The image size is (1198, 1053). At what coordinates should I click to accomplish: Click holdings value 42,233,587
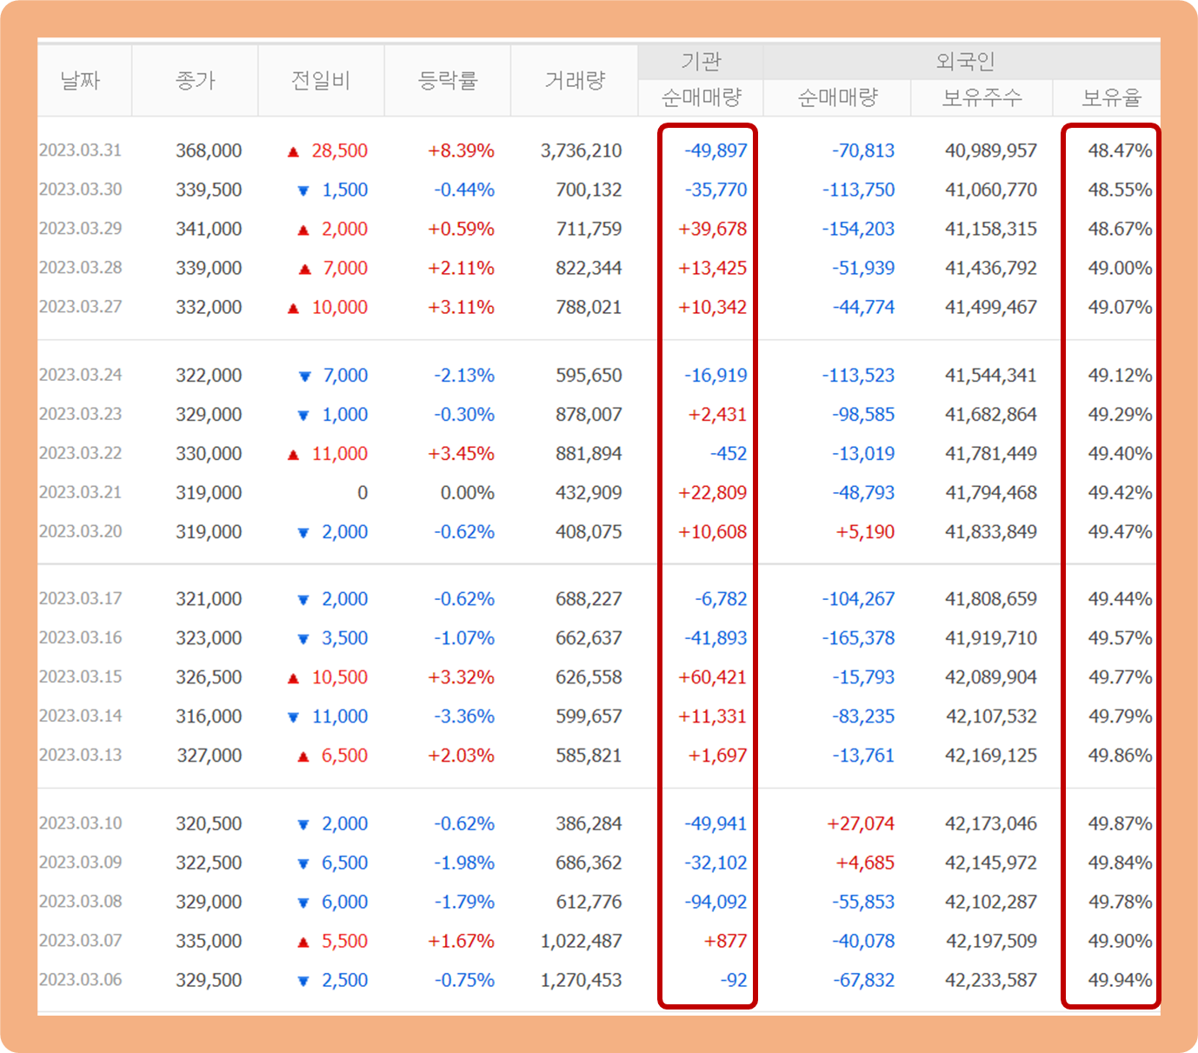pos(991,980)
